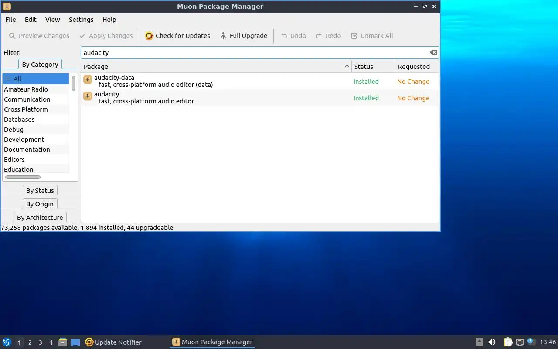This screenshot has width=558, height=349.
Task: Click the audacity package icon
Action: click(88, 96)
